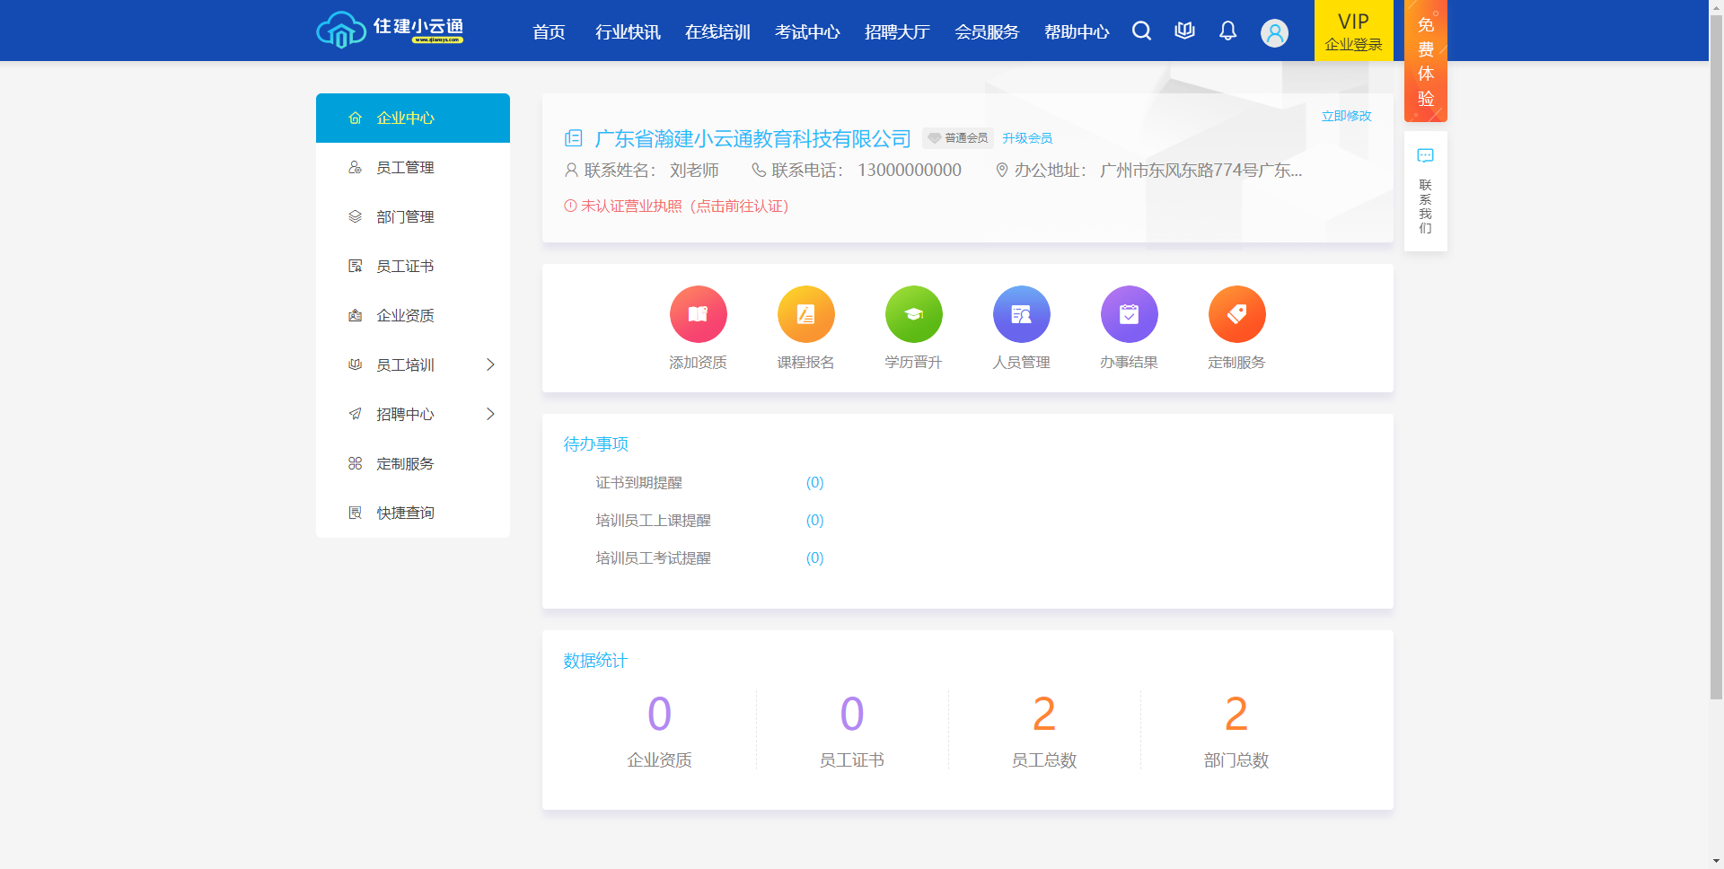Open 企业资质 from the sidebar
Viewport: 1724px width, 869px height.
click(405, 316)
